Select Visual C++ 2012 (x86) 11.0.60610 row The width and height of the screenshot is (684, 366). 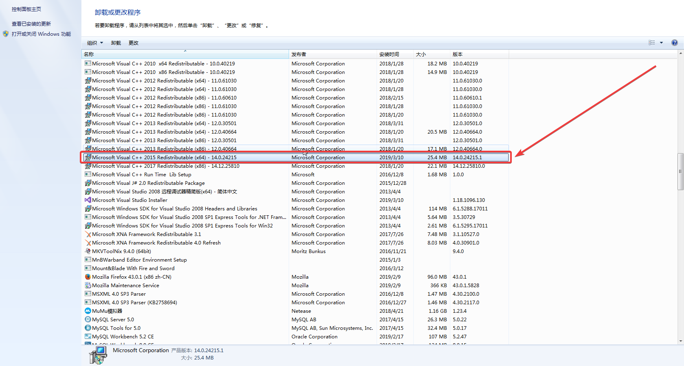[x=296, y=97]
